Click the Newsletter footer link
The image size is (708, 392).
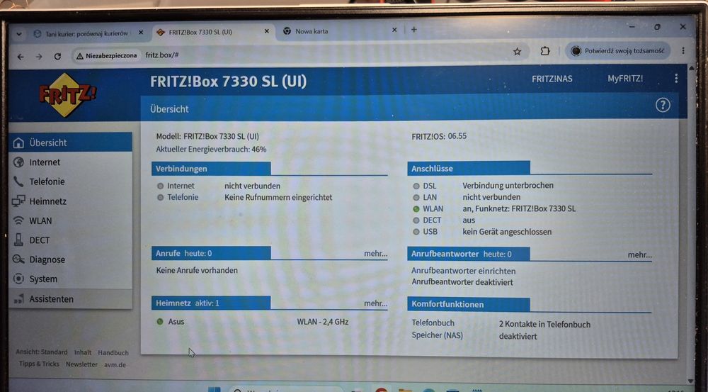tap(81, 364)
